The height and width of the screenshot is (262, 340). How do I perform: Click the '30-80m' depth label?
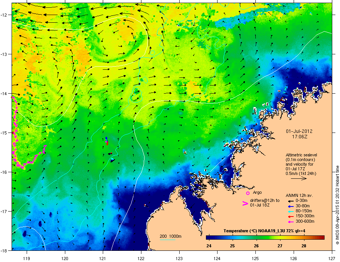(x=303, y=206)
